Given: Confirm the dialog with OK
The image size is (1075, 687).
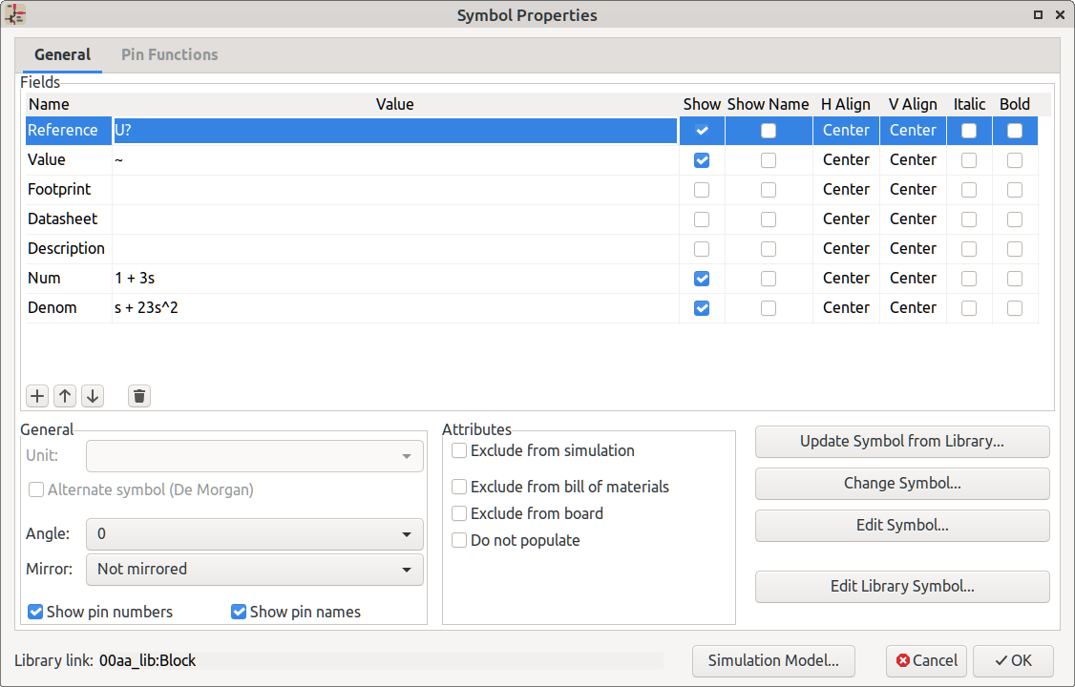Looking at the screenshot, I should tap(1013, 660).
